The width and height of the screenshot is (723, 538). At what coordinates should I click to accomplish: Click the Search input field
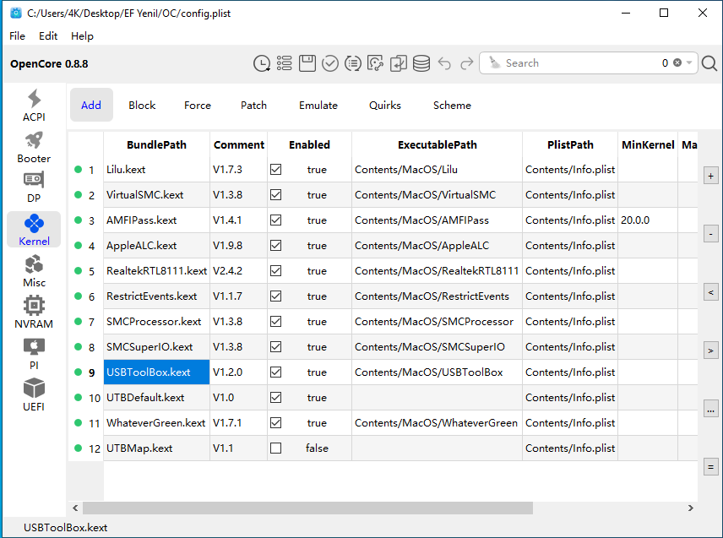click(581, 62)
